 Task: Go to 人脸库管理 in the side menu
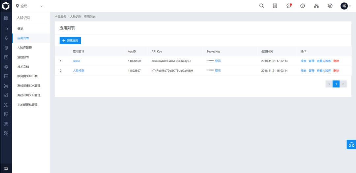tap(31, 48)
